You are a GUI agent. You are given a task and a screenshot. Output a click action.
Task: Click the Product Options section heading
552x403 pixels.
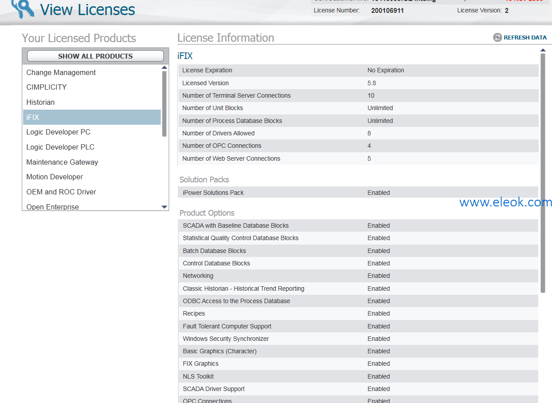pos(207,213)
